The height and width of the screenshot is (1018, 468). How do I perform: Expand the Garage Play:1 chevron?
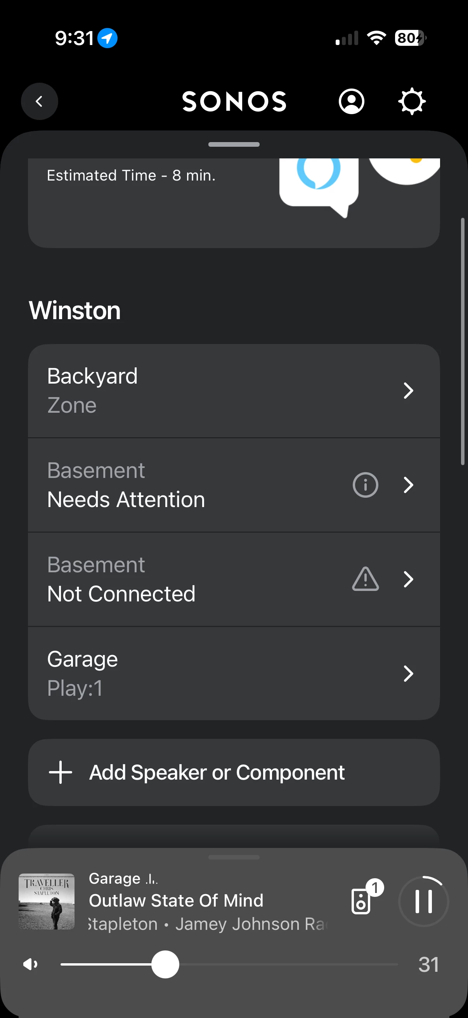tap(408, 673)
